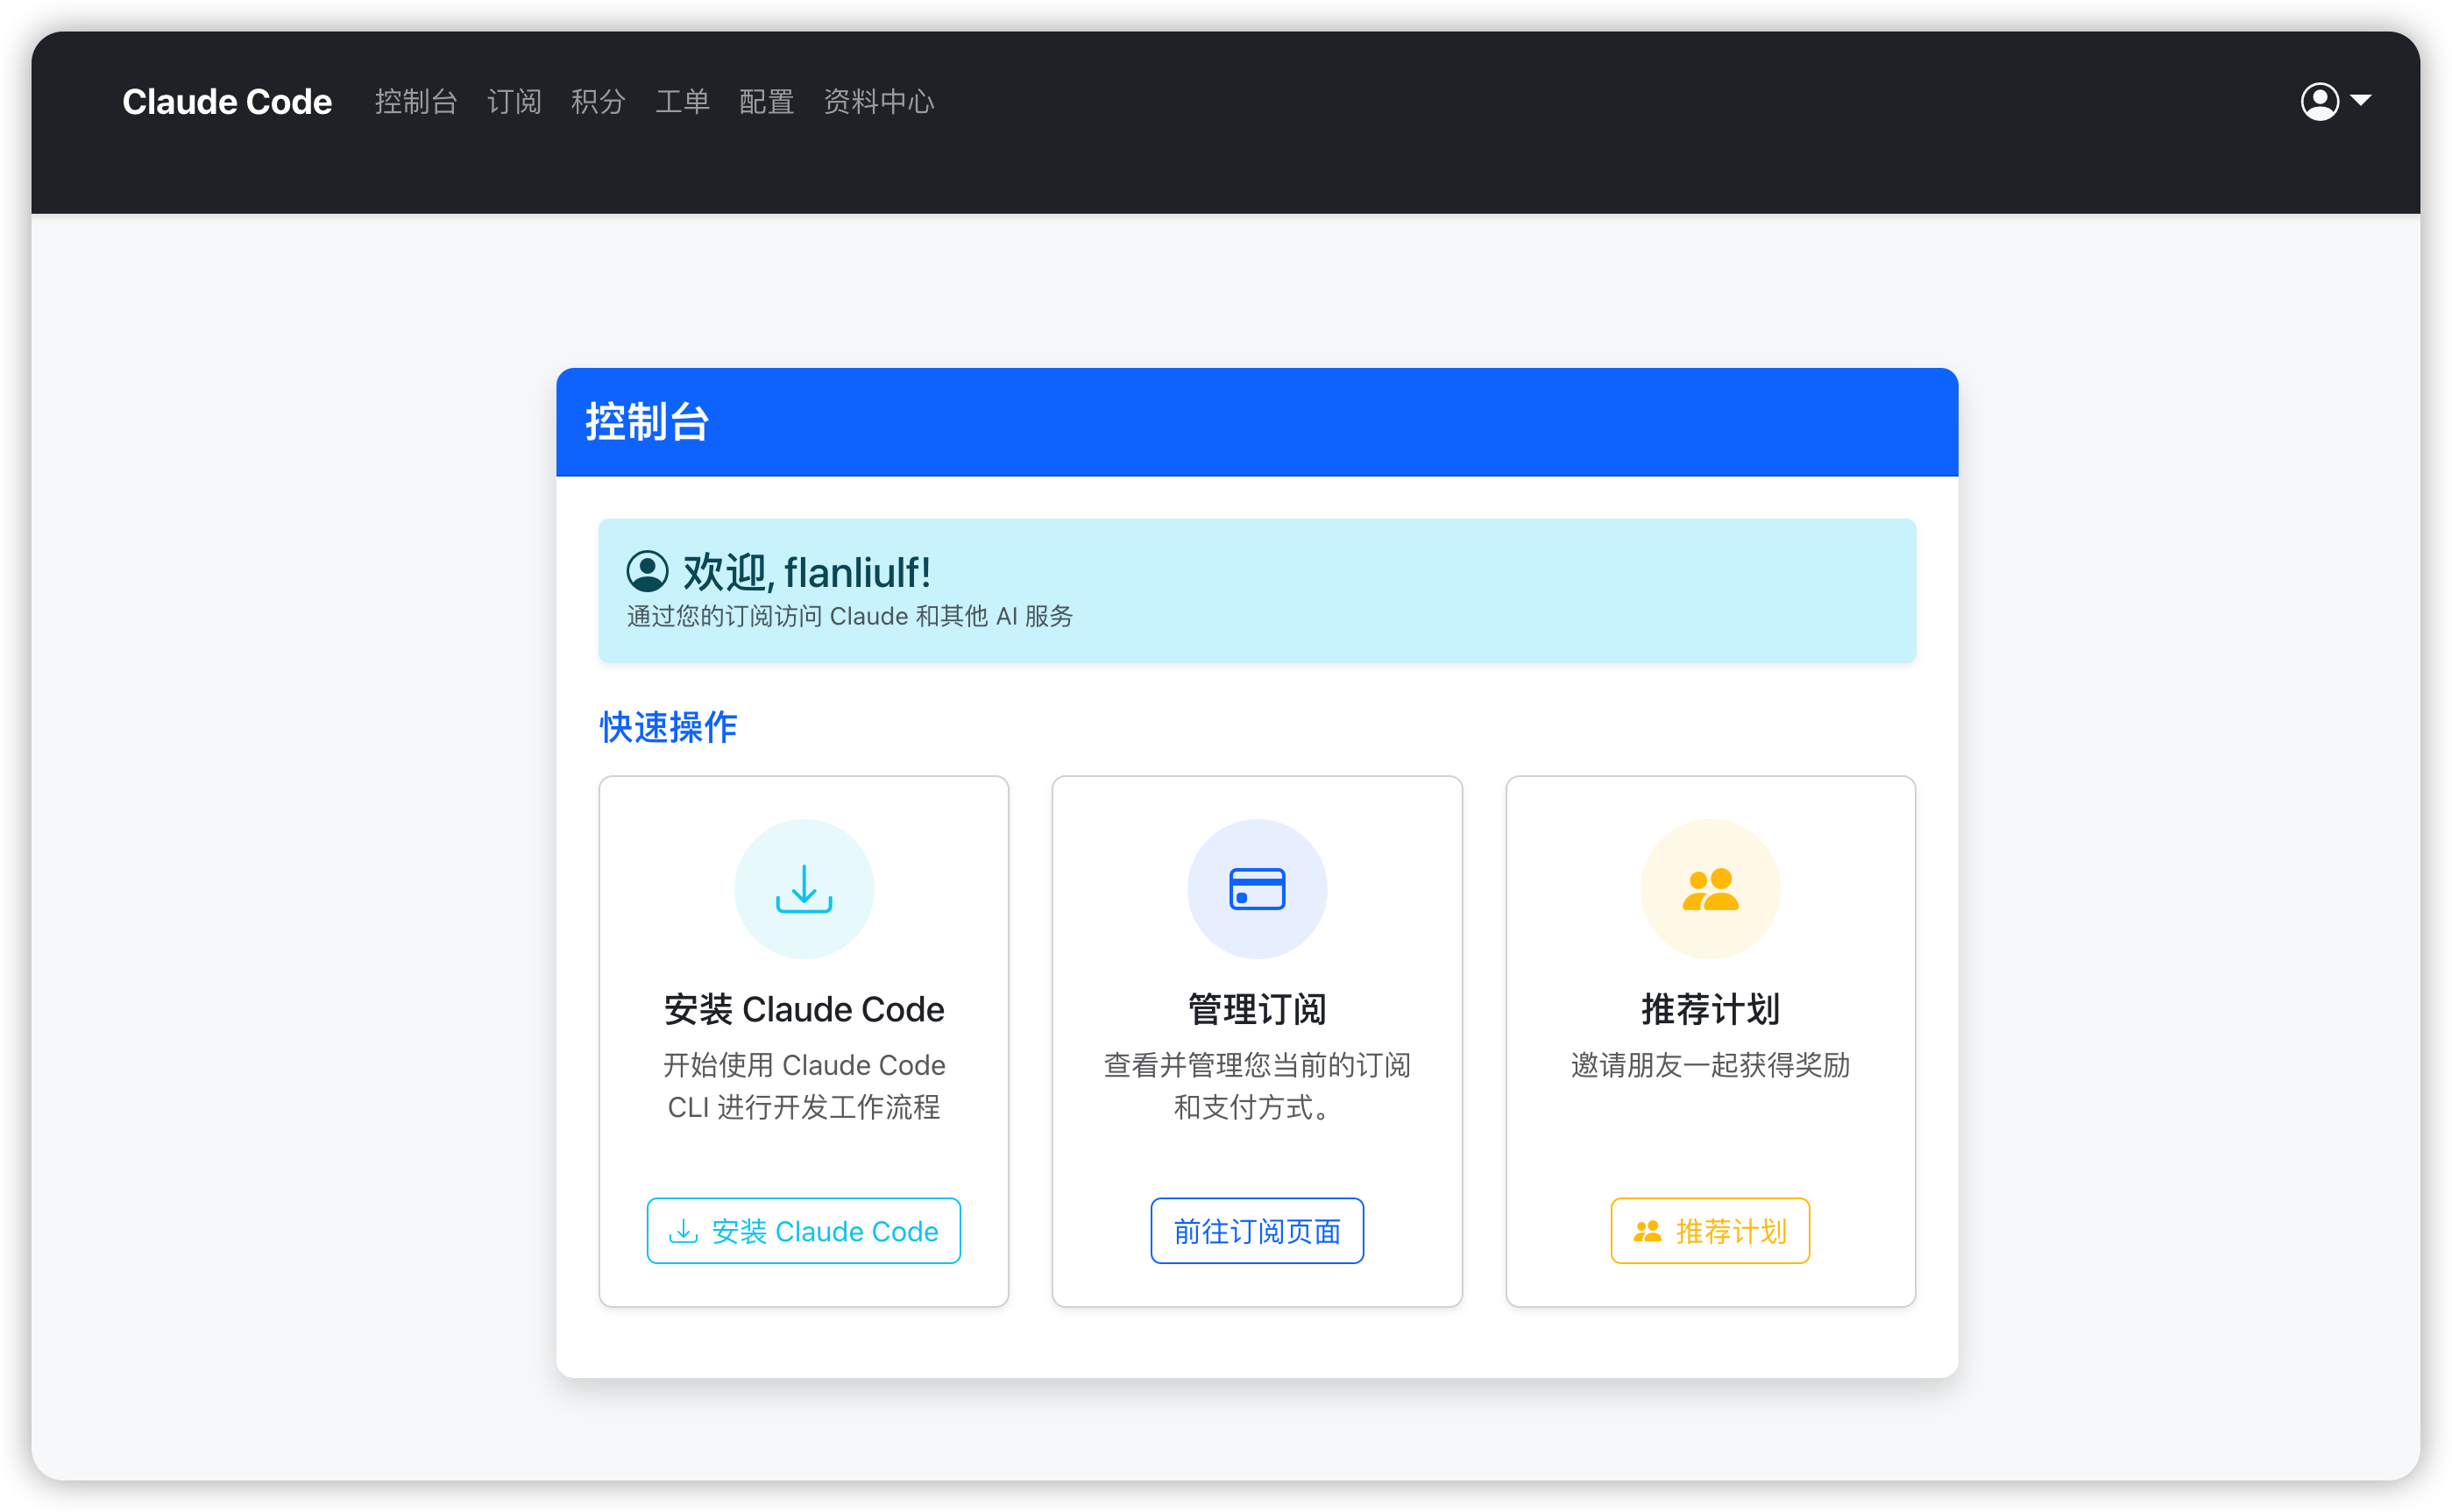Click people icon inside referral button
2452x1512 pixels.
[1647, 1231]
